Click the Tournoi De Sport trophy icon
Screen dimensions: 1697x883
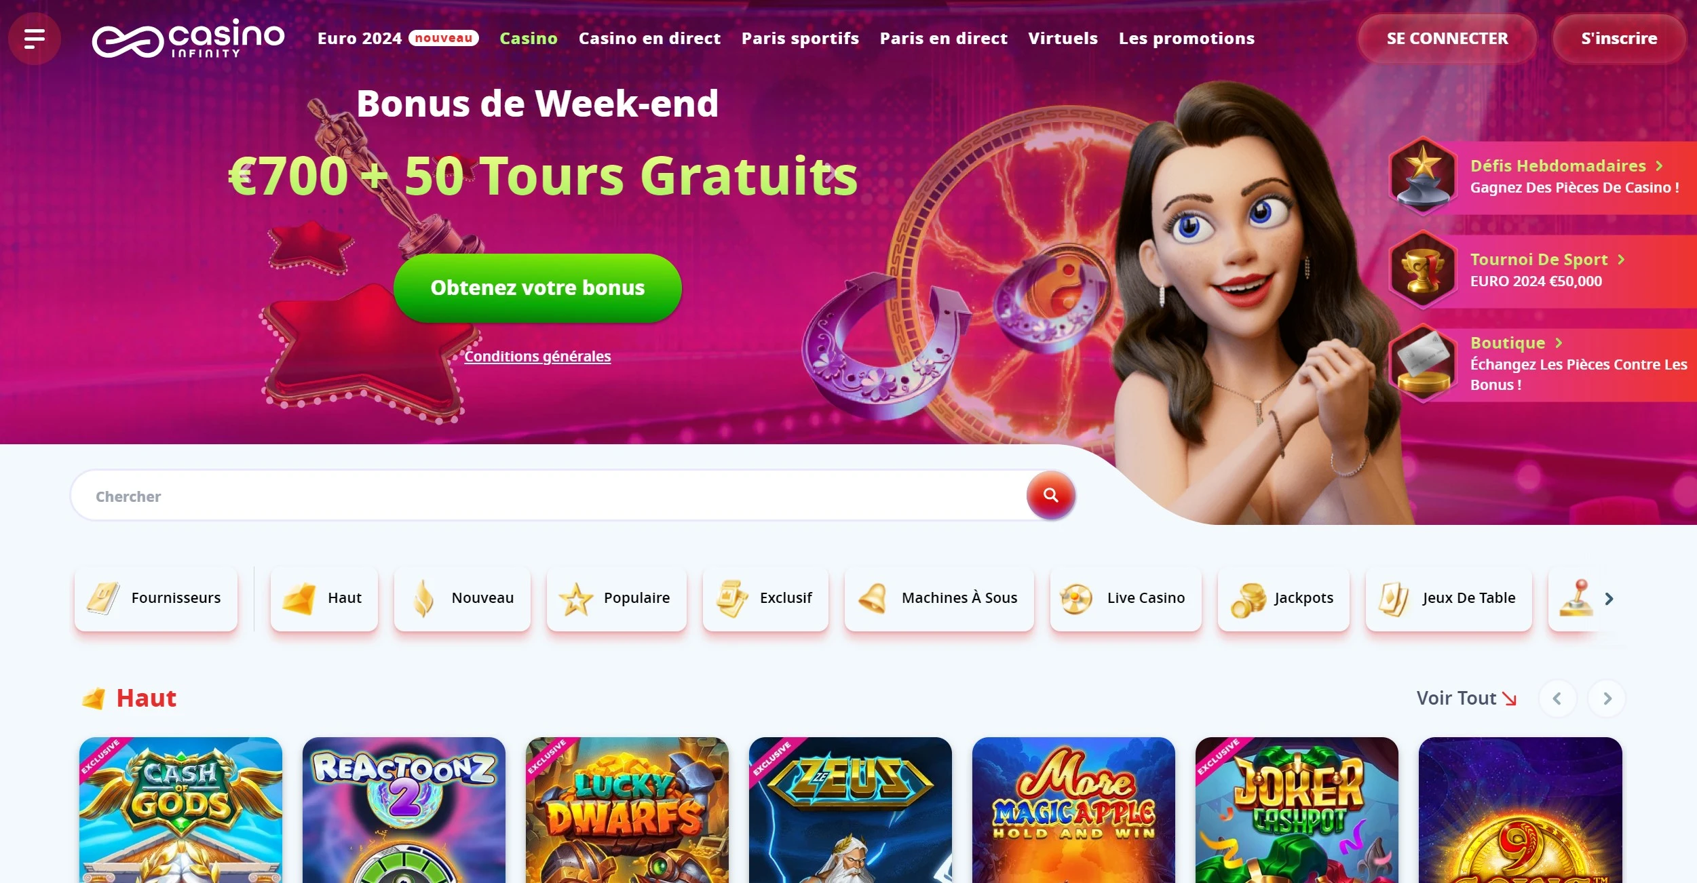tap(1422, 270)
